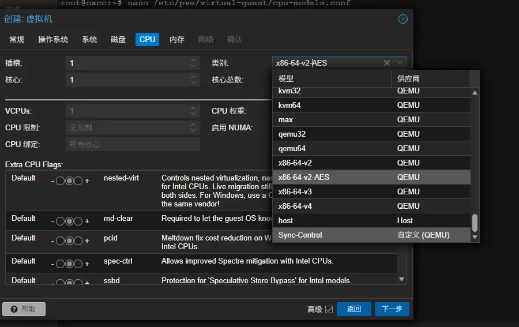Click the help question mark button 帮助

point(24,309)
